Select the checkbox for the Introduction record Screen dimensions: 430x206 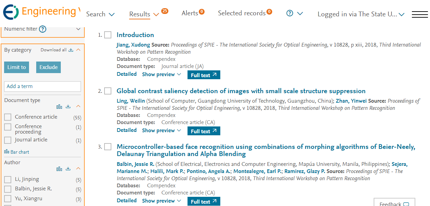108,35
